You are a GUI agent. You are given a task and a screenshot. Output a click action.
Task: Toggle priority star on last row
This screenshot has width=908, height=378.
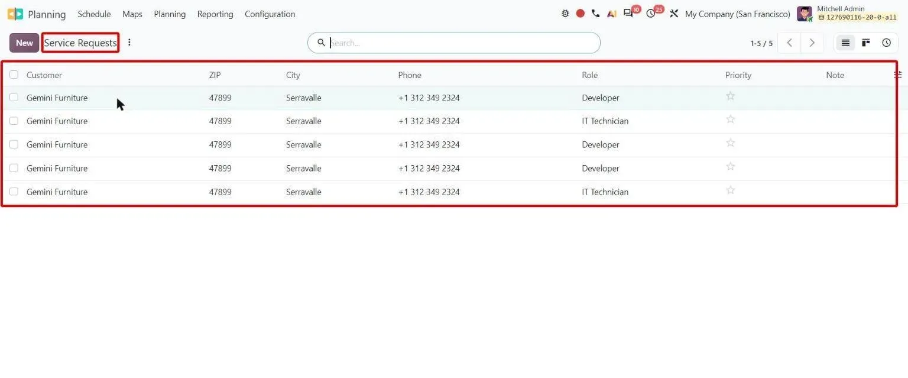coord(731,190)
